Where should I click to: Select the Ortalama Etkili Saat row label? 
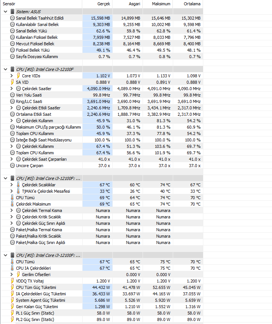pyautogui.click(x=34, y=114)
